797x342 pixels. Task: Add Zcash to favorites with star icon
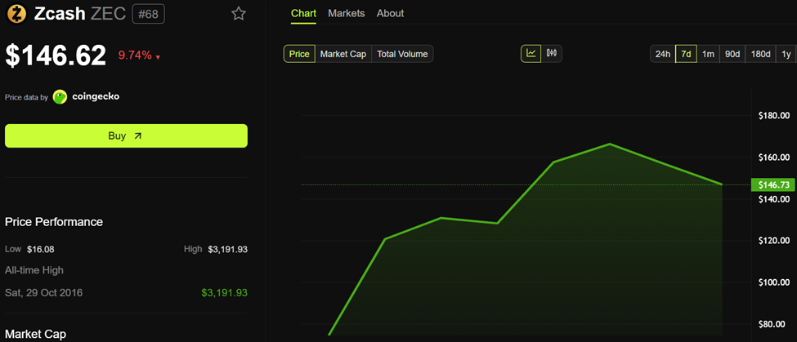[x=239, y=14]
